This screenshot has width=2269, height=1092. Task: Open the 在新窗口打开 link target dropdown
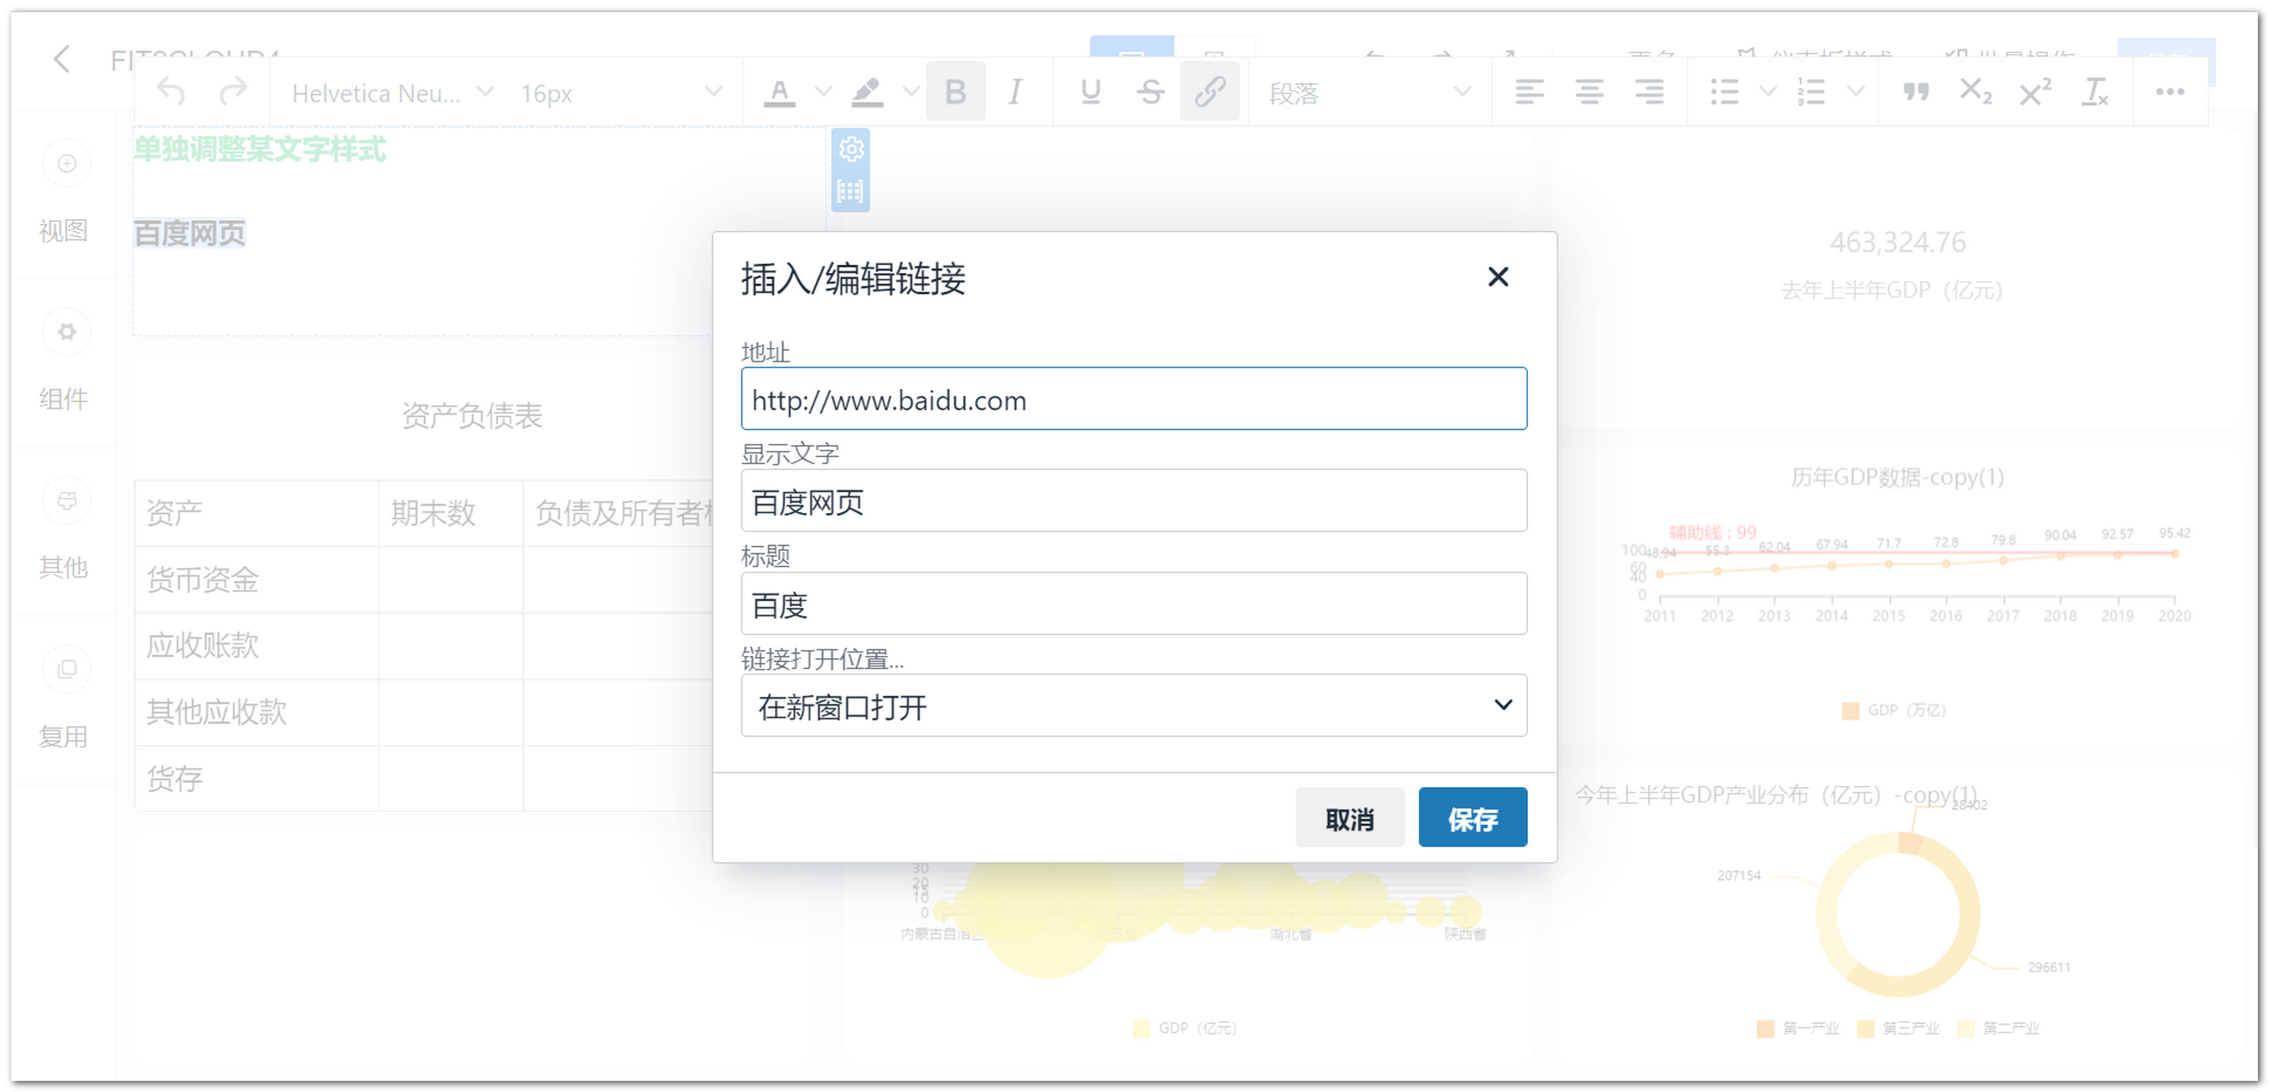(1133, 706)
